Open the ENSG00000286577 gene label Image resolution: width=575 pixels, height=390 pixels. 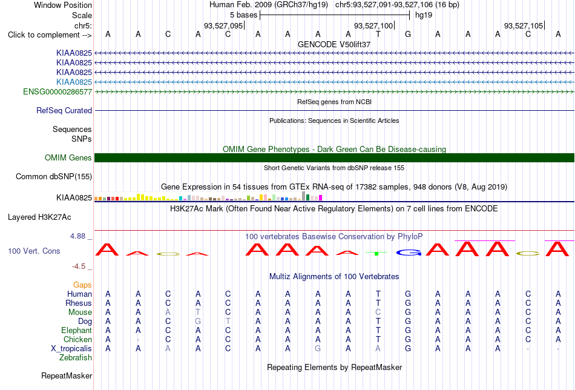point(57,91)
